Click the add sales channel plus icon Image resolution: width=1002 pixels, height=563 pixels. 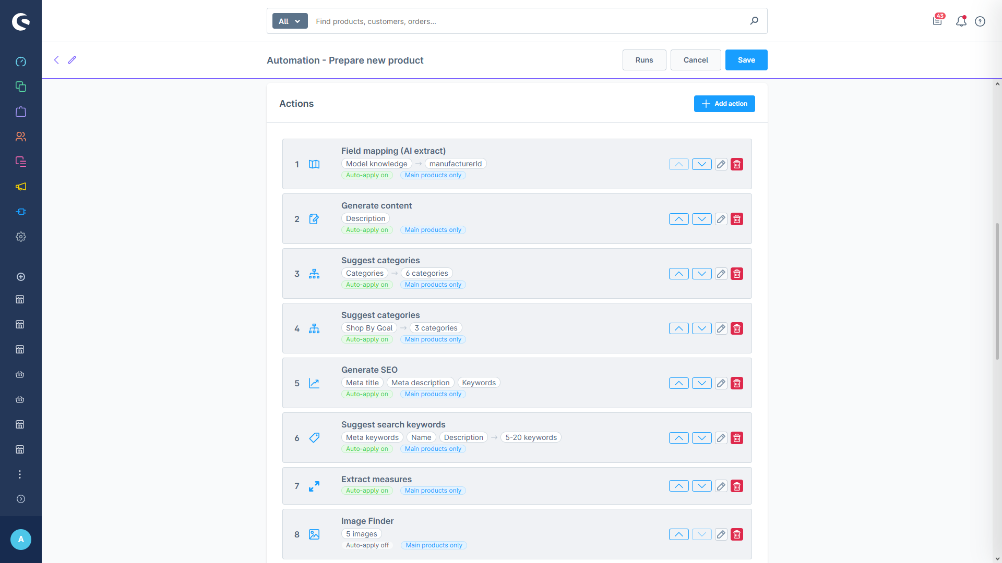pyautogui.click(x=21, y=277)
